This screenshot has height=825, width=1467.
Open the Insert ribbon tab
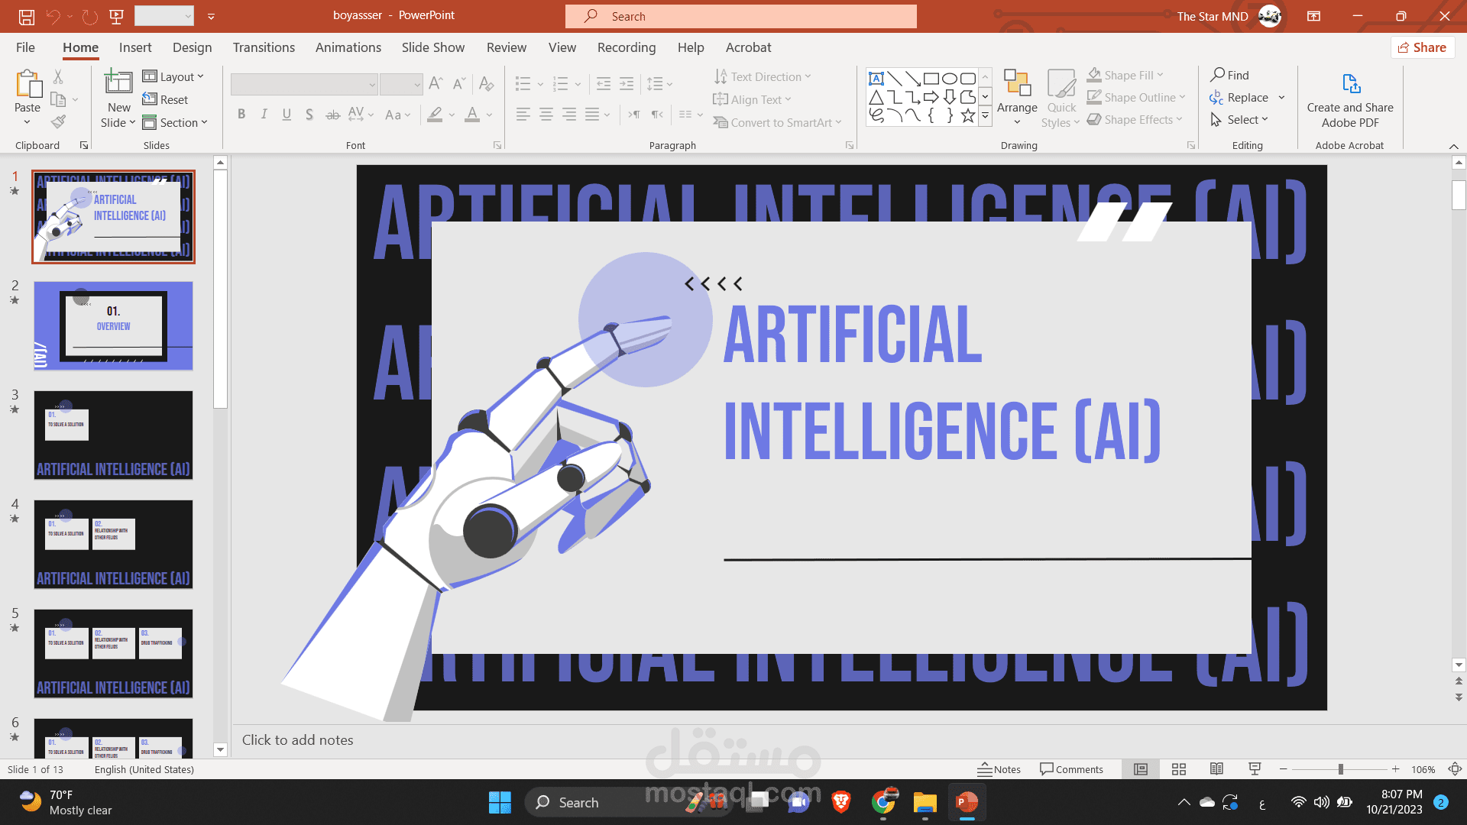(x=135, y=47)
